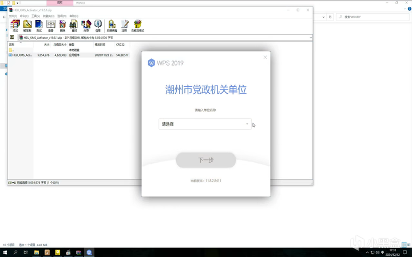Image resolution: width=412 pixels, height=257 pixels.
Task: Expand the Explorer ribbon chevron
Action: tap(405, 9)
